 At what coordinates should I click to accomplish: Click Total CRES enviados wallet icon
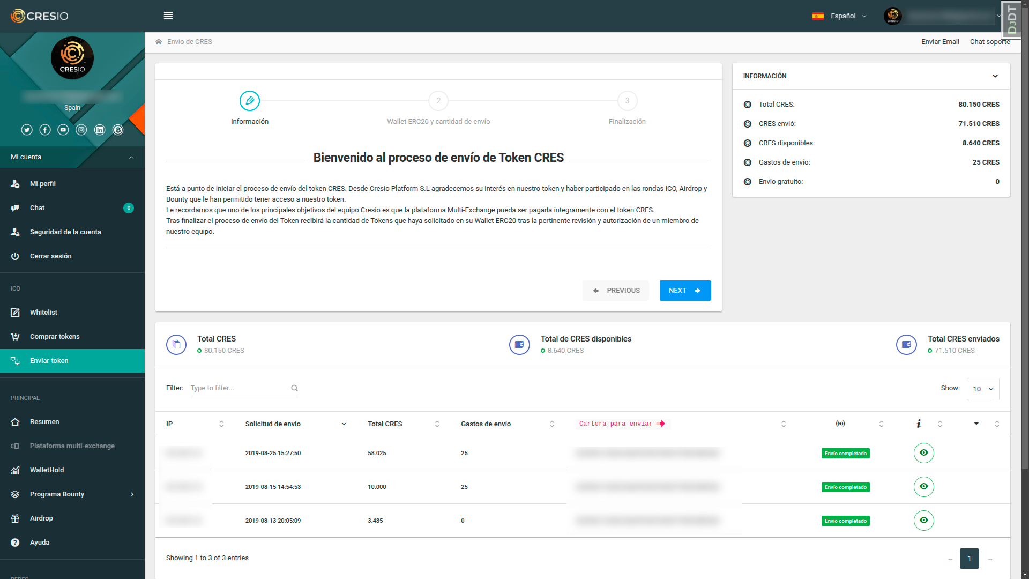pyautogui.click(x=906, y=345)
